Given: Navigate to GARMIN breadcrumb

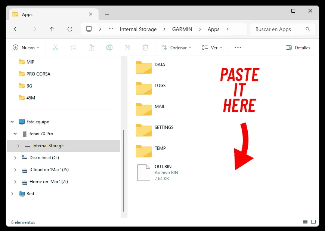Looking at the screenshot, I should point(182,29).
